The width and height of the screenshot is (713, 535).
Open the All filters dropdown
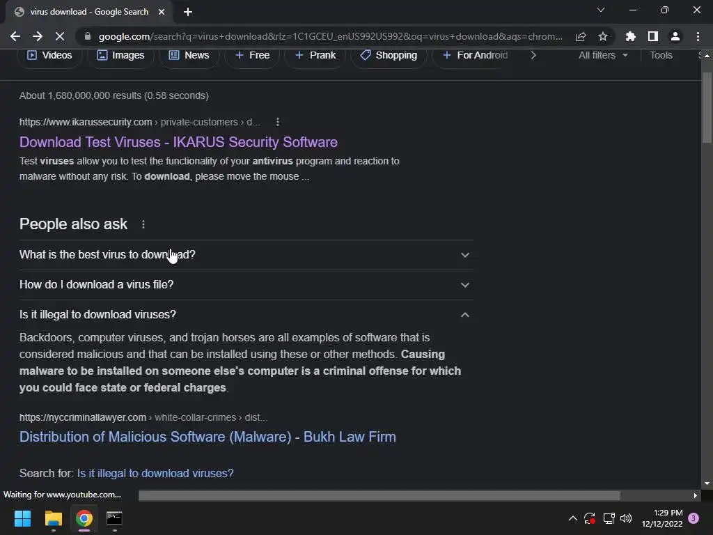(603, 55)
